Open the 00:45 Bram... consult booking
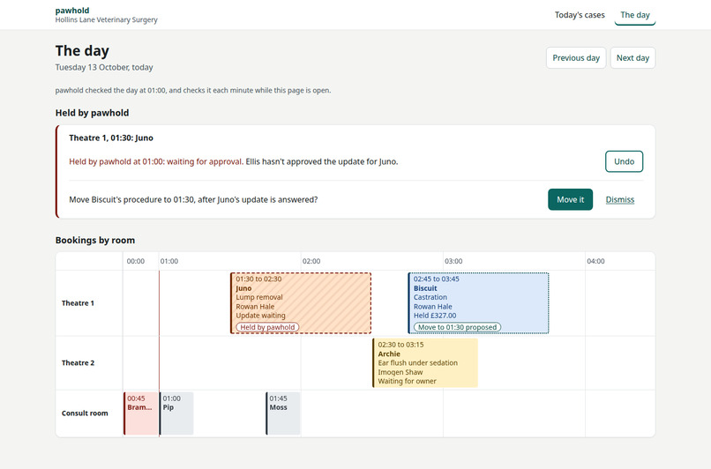The height and width of the screenshot is (469, 711). coord(140,413)
